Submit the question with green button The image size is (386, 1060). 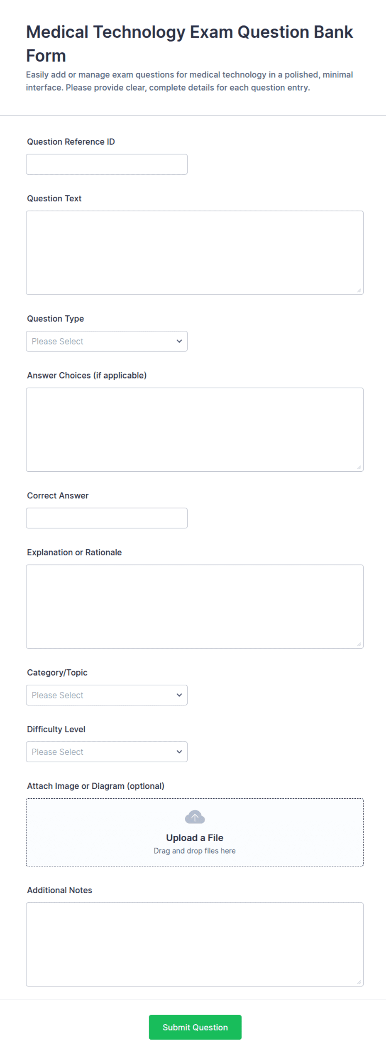(x=195, y=1027)
